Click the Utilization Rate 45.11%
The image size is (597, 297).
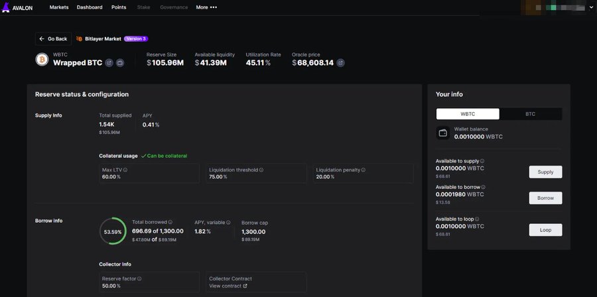pyautogui.click(x=258, y=63)
